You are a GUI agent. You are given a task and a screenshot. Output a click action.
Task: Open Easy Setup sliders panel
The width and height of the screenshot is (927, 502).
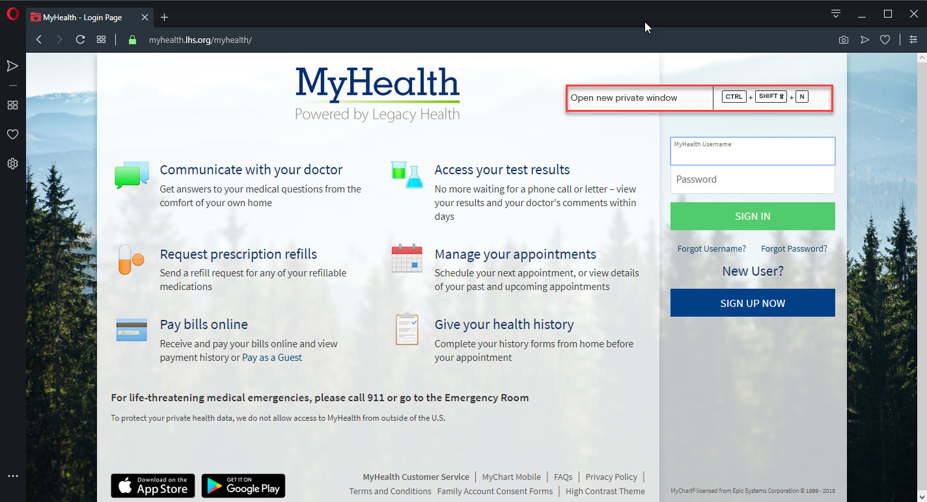[913, 39]
